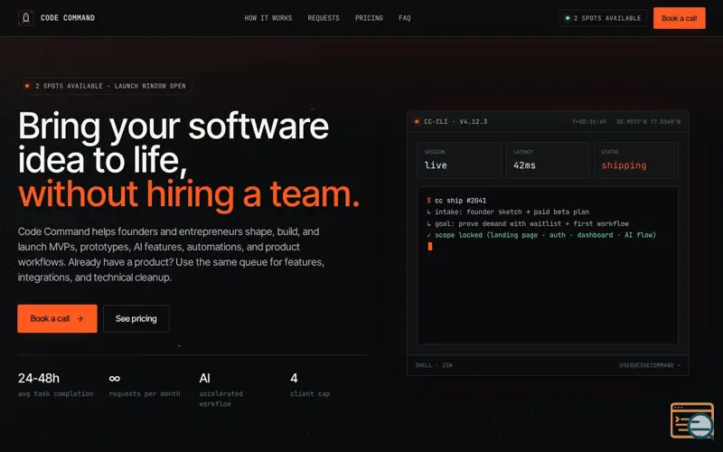Jump to the FAQ nav section

[x=404, y=18]
